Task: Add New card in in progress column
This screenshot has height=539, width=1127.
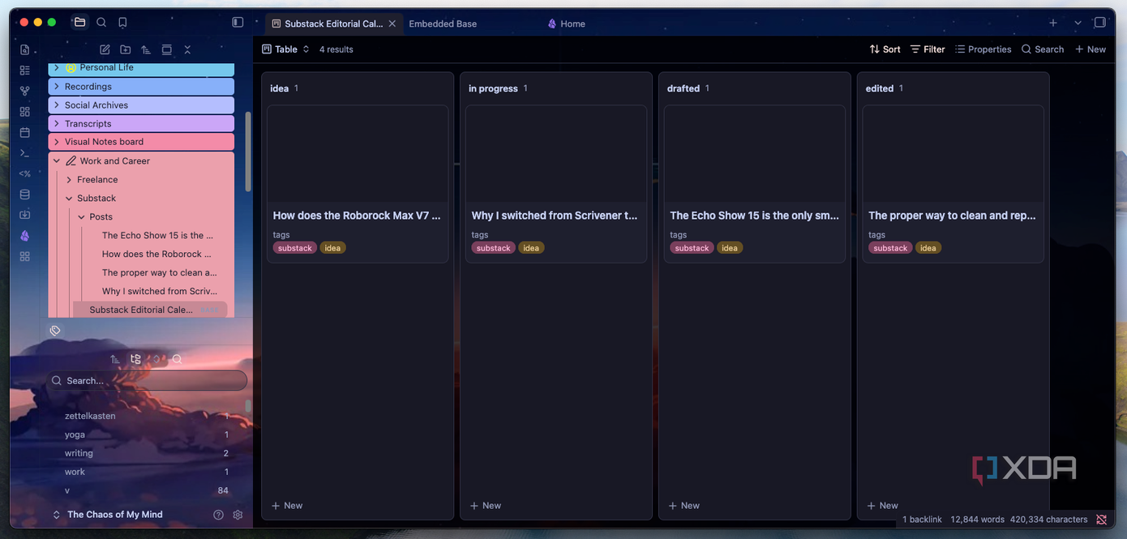Action: point(486,506)
